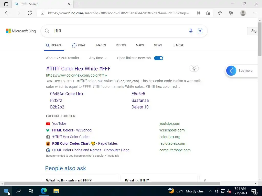
Task: Open Edge Settings and more menu
Action: pyautogui.click(x=255, y=13)
